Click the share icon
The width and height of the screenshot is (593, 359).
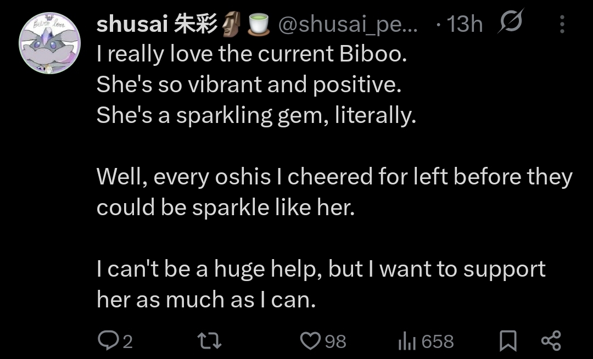click(x=551, y=341)
